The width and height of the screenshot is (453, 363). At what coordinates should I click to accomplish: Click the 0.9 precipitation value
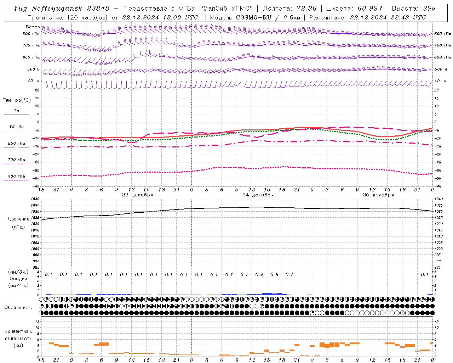[274, 275]
